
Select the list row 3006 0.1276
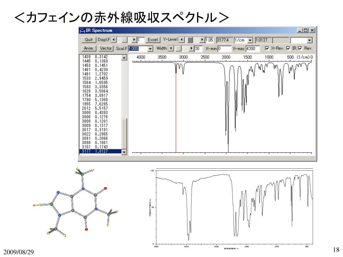pos(100,117)
